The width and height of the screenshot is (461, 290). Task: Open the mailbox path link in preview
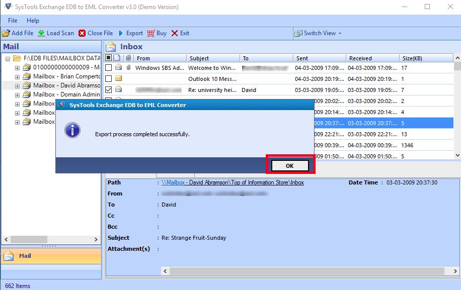(233, 182)
